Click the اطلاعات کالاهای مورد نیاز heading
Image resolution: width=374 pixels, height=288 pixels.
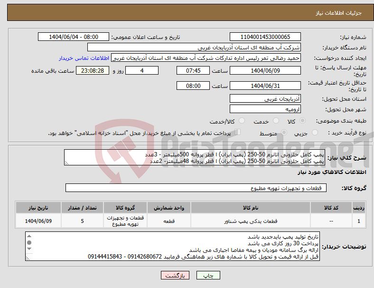click(x=332, y=172)
